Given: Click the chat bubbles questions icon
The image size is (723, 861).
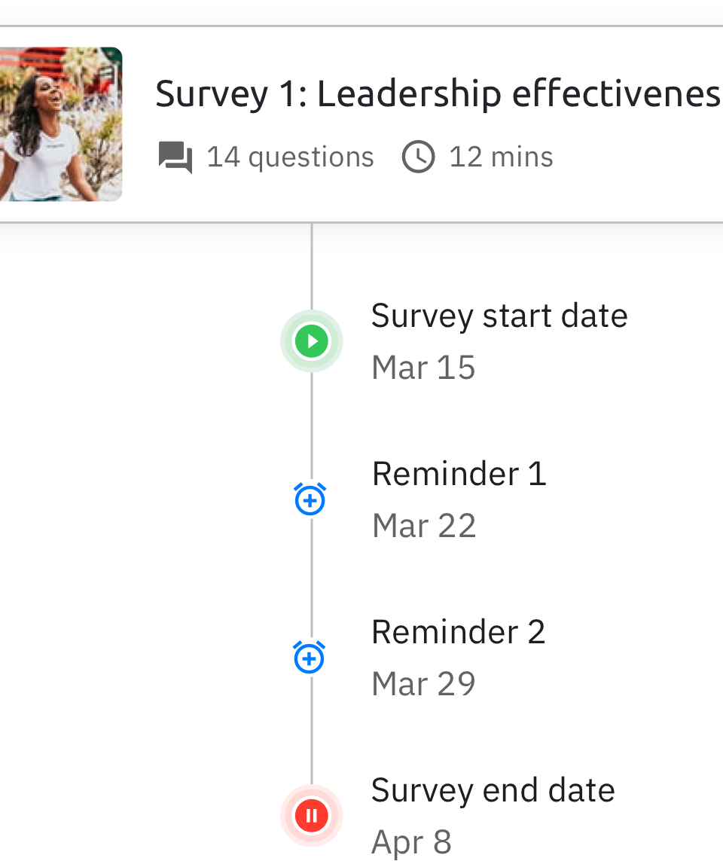Looking at the screenshot, I should (x=175, y=157).
